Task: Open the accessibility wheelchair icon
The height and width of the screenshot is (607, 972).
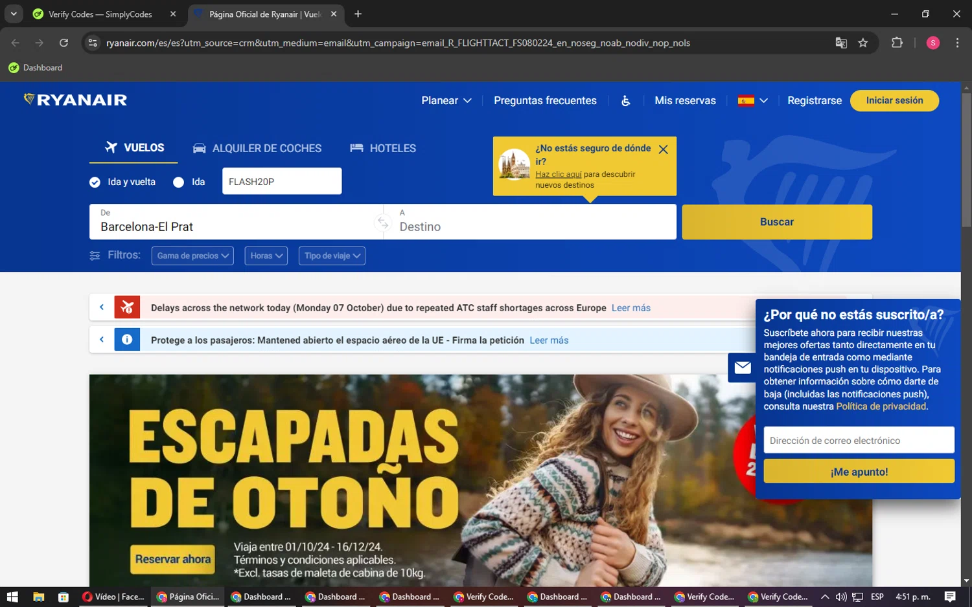Action: 625,101
